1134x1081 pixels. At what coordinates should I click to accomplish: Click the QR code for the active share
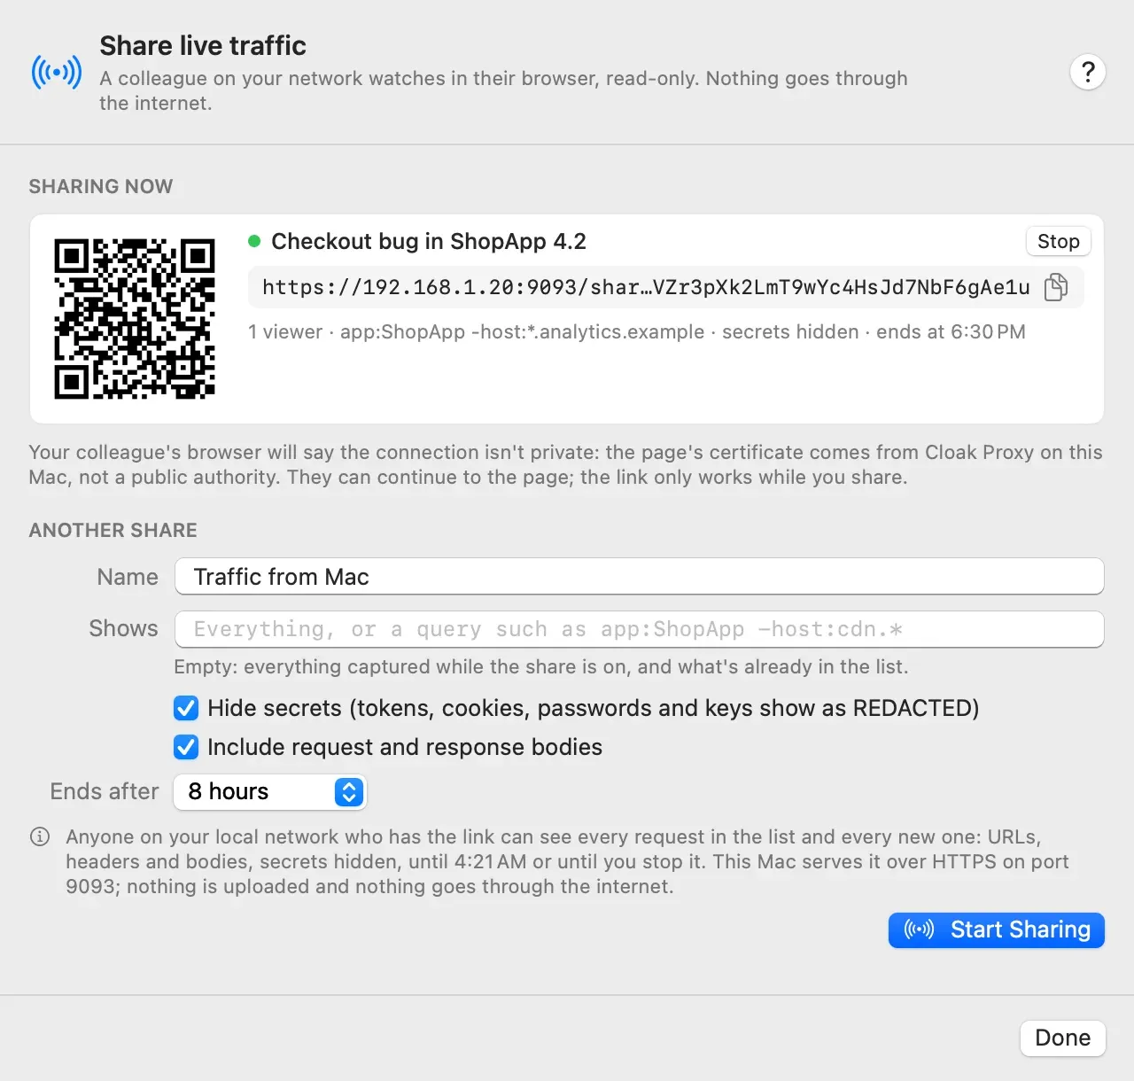click(135, 319)
